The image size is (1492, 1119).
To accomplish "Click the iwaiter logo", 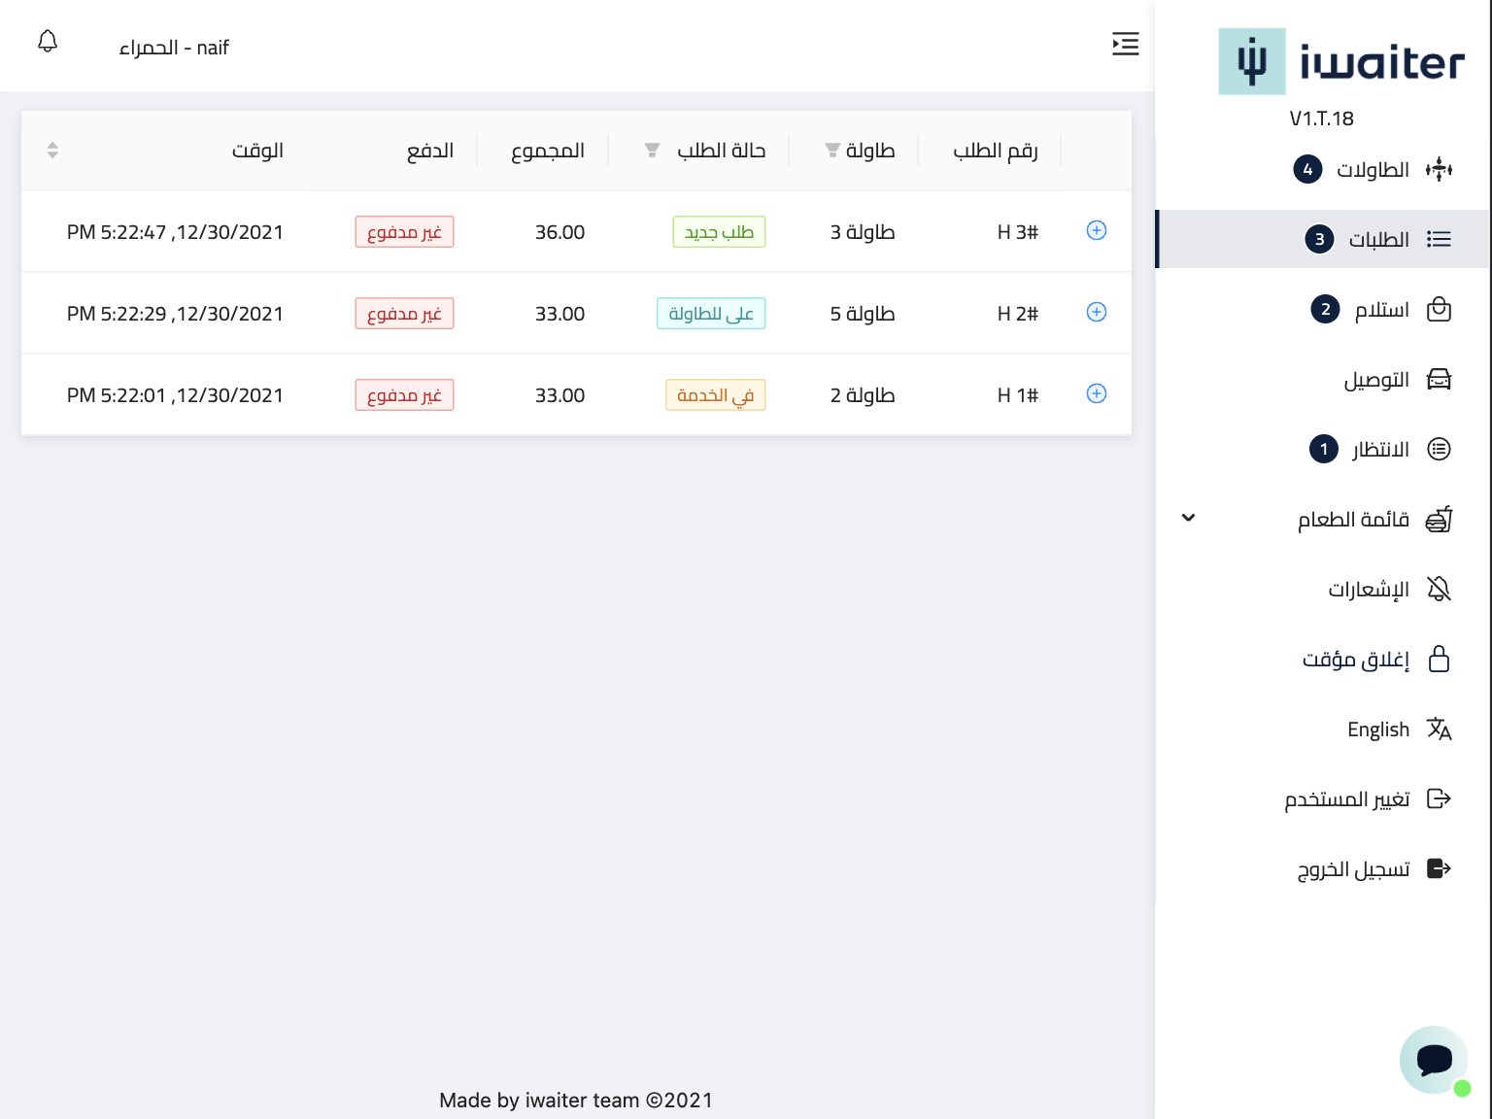I will (1340, 62).
